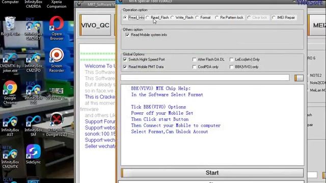
Task: Open the Screen Recorder desktop icon
Action: (x=57, y=60)
